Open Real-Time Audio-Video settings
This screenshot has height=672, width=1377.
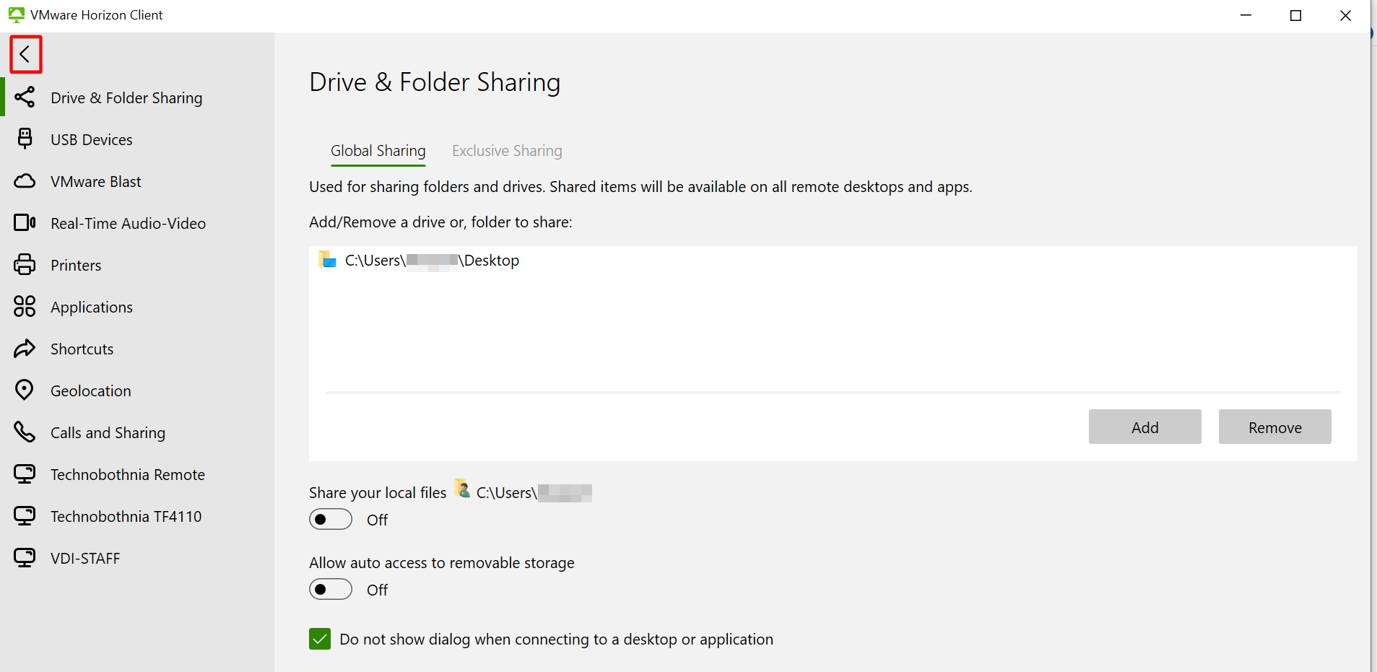[x=137, y=223]
